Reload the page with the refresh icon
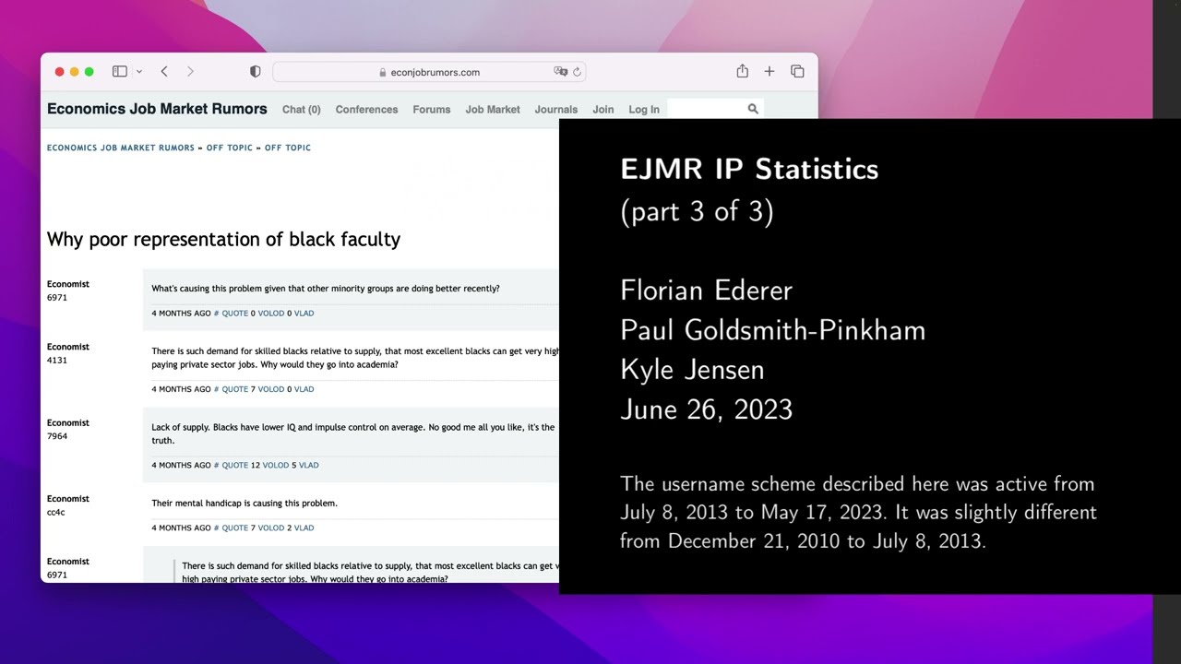Viewport: 1181px width, 664px height. point(577,72)
